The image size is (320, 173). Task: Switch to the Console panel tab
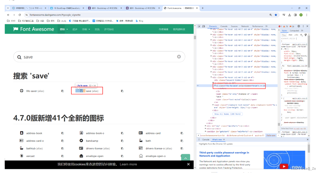pyautogui.click(x=224, y=26)
